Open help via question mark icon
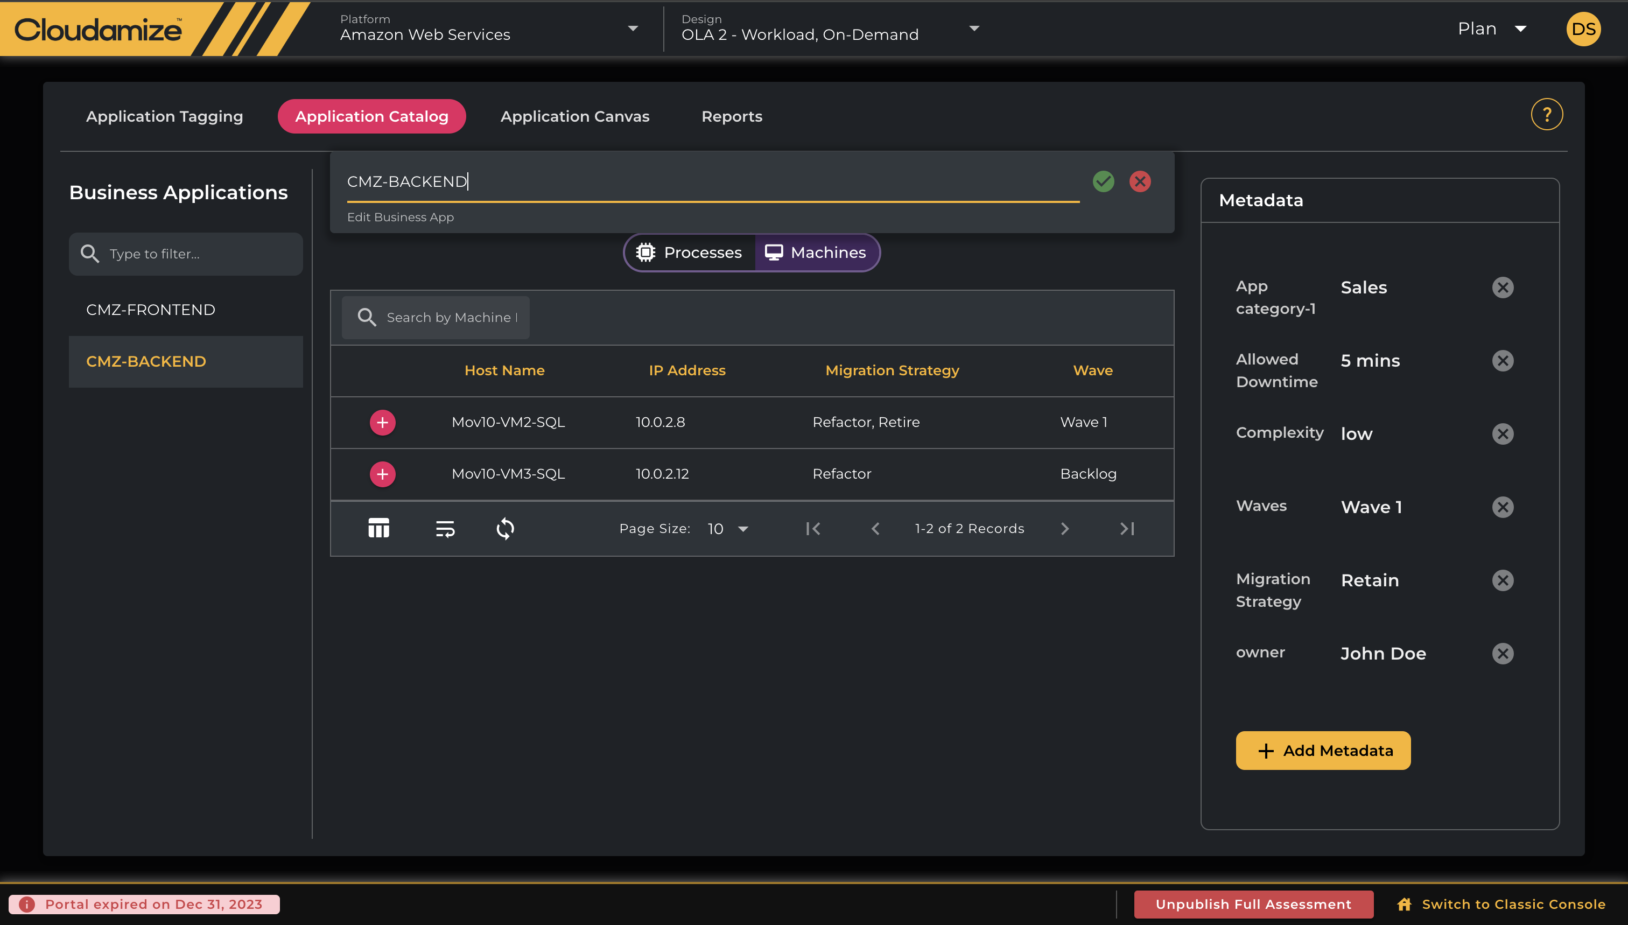 1546,115
